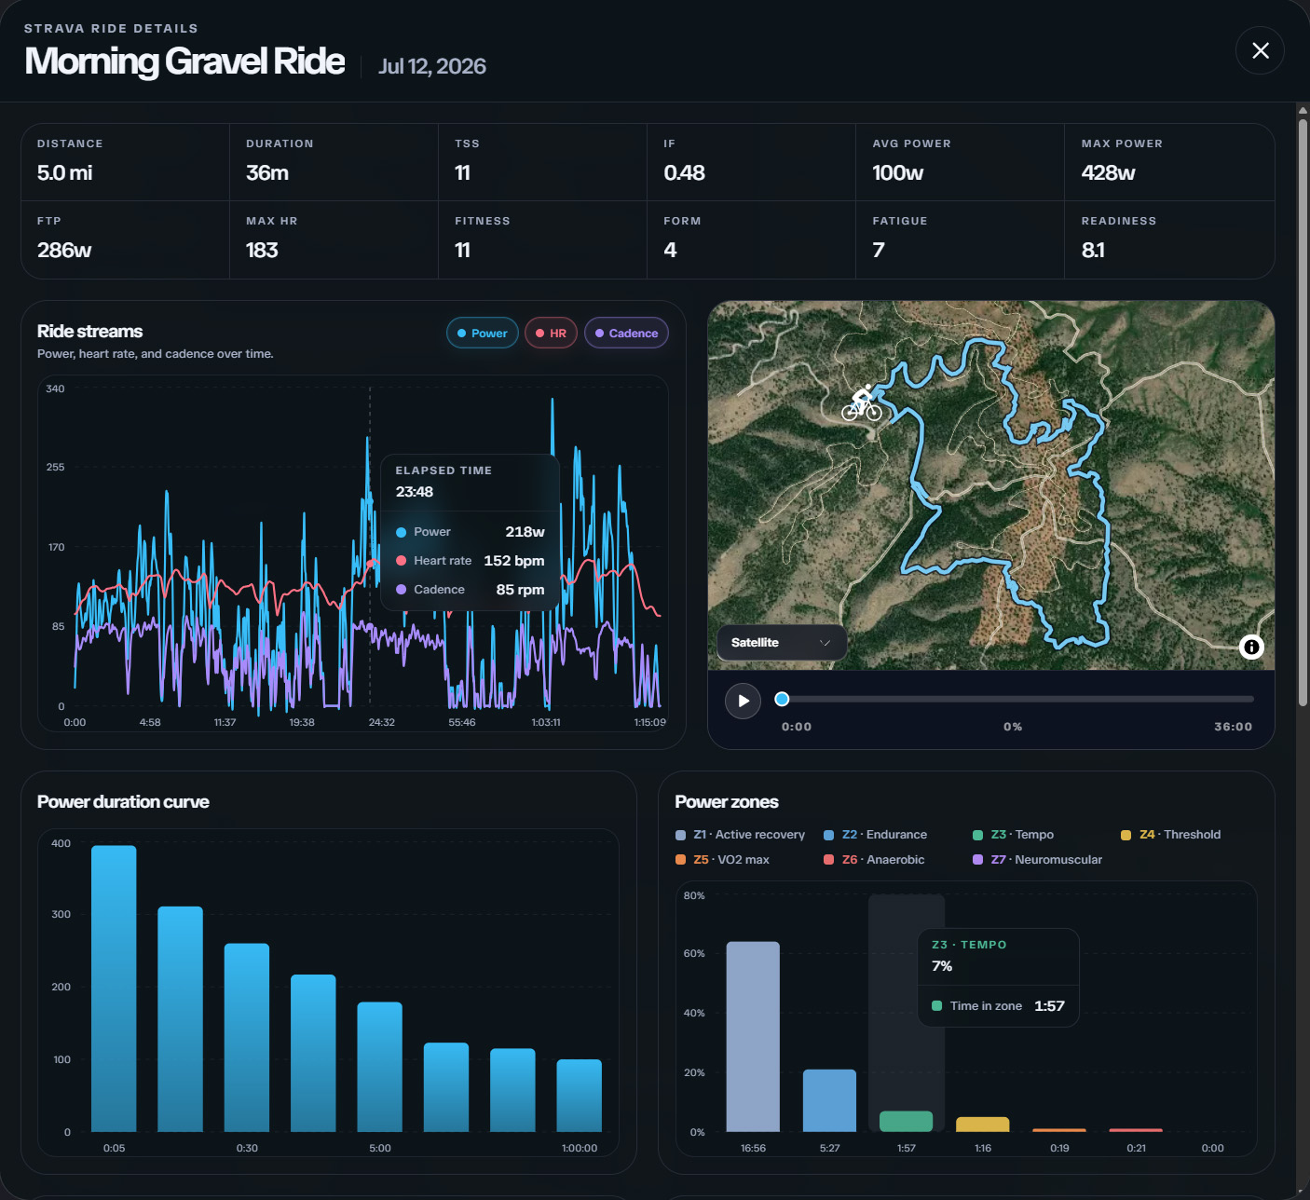Viewport: 1310px width, 1200px height.
Task: Toggle Z6 Anaerobic legend item
Action: [874, 860]
